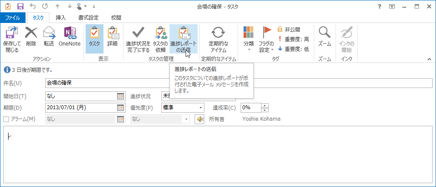Click the information icon in infobar
436x187 pixels.
7,69
